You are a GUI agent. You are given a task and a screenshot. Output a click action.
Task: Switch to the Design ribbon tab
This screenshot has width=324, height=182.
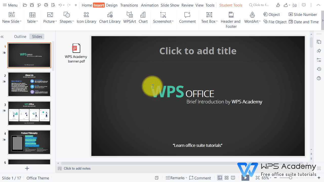[x=111, y=5]
